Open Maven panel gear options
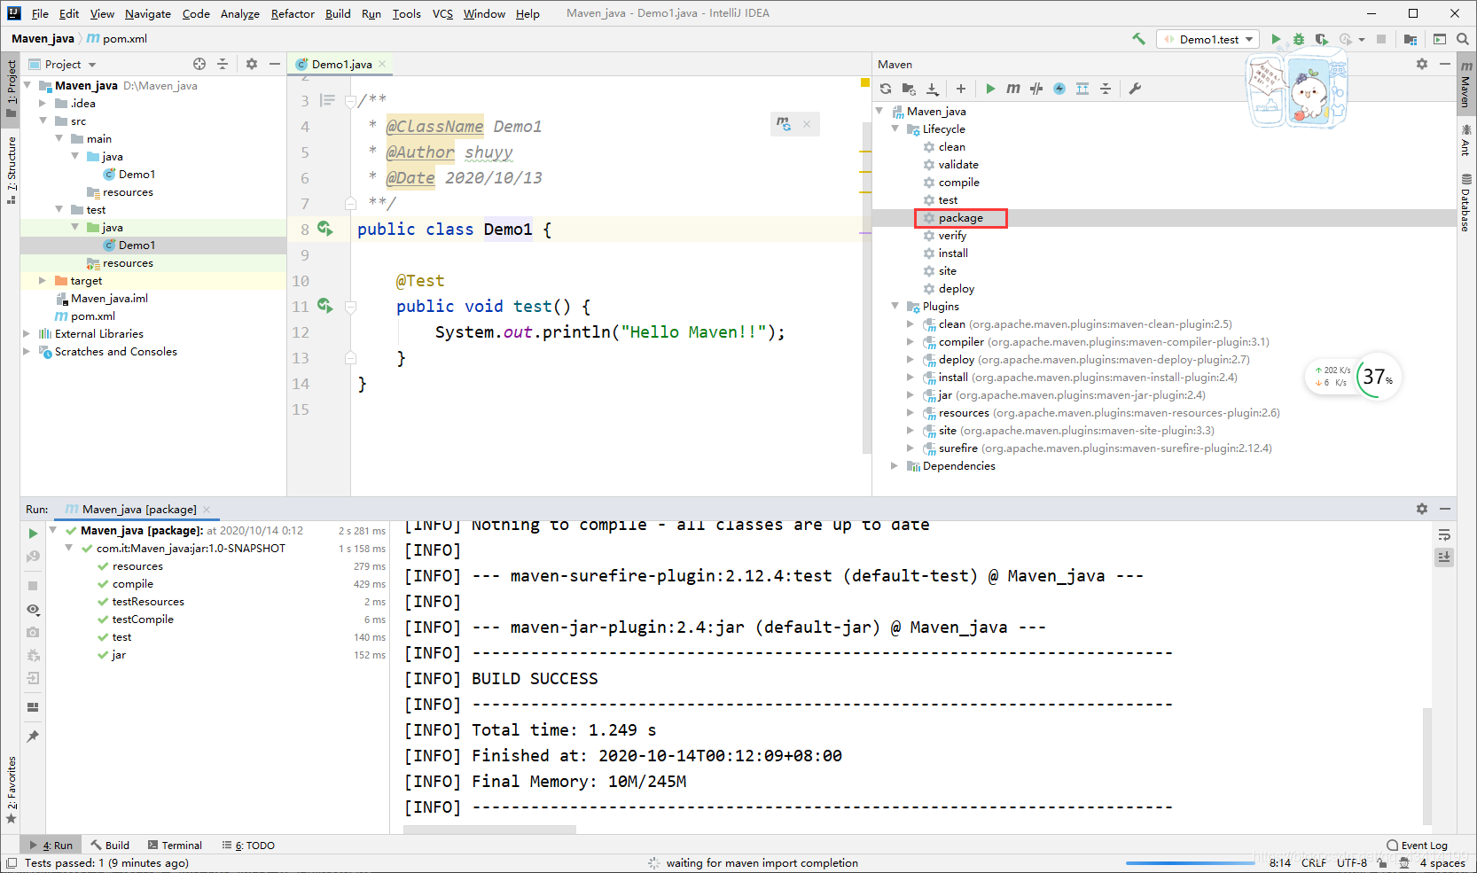Viewport: 1477px width, 873px height. pyautogui.click(x=1422, y=64)
